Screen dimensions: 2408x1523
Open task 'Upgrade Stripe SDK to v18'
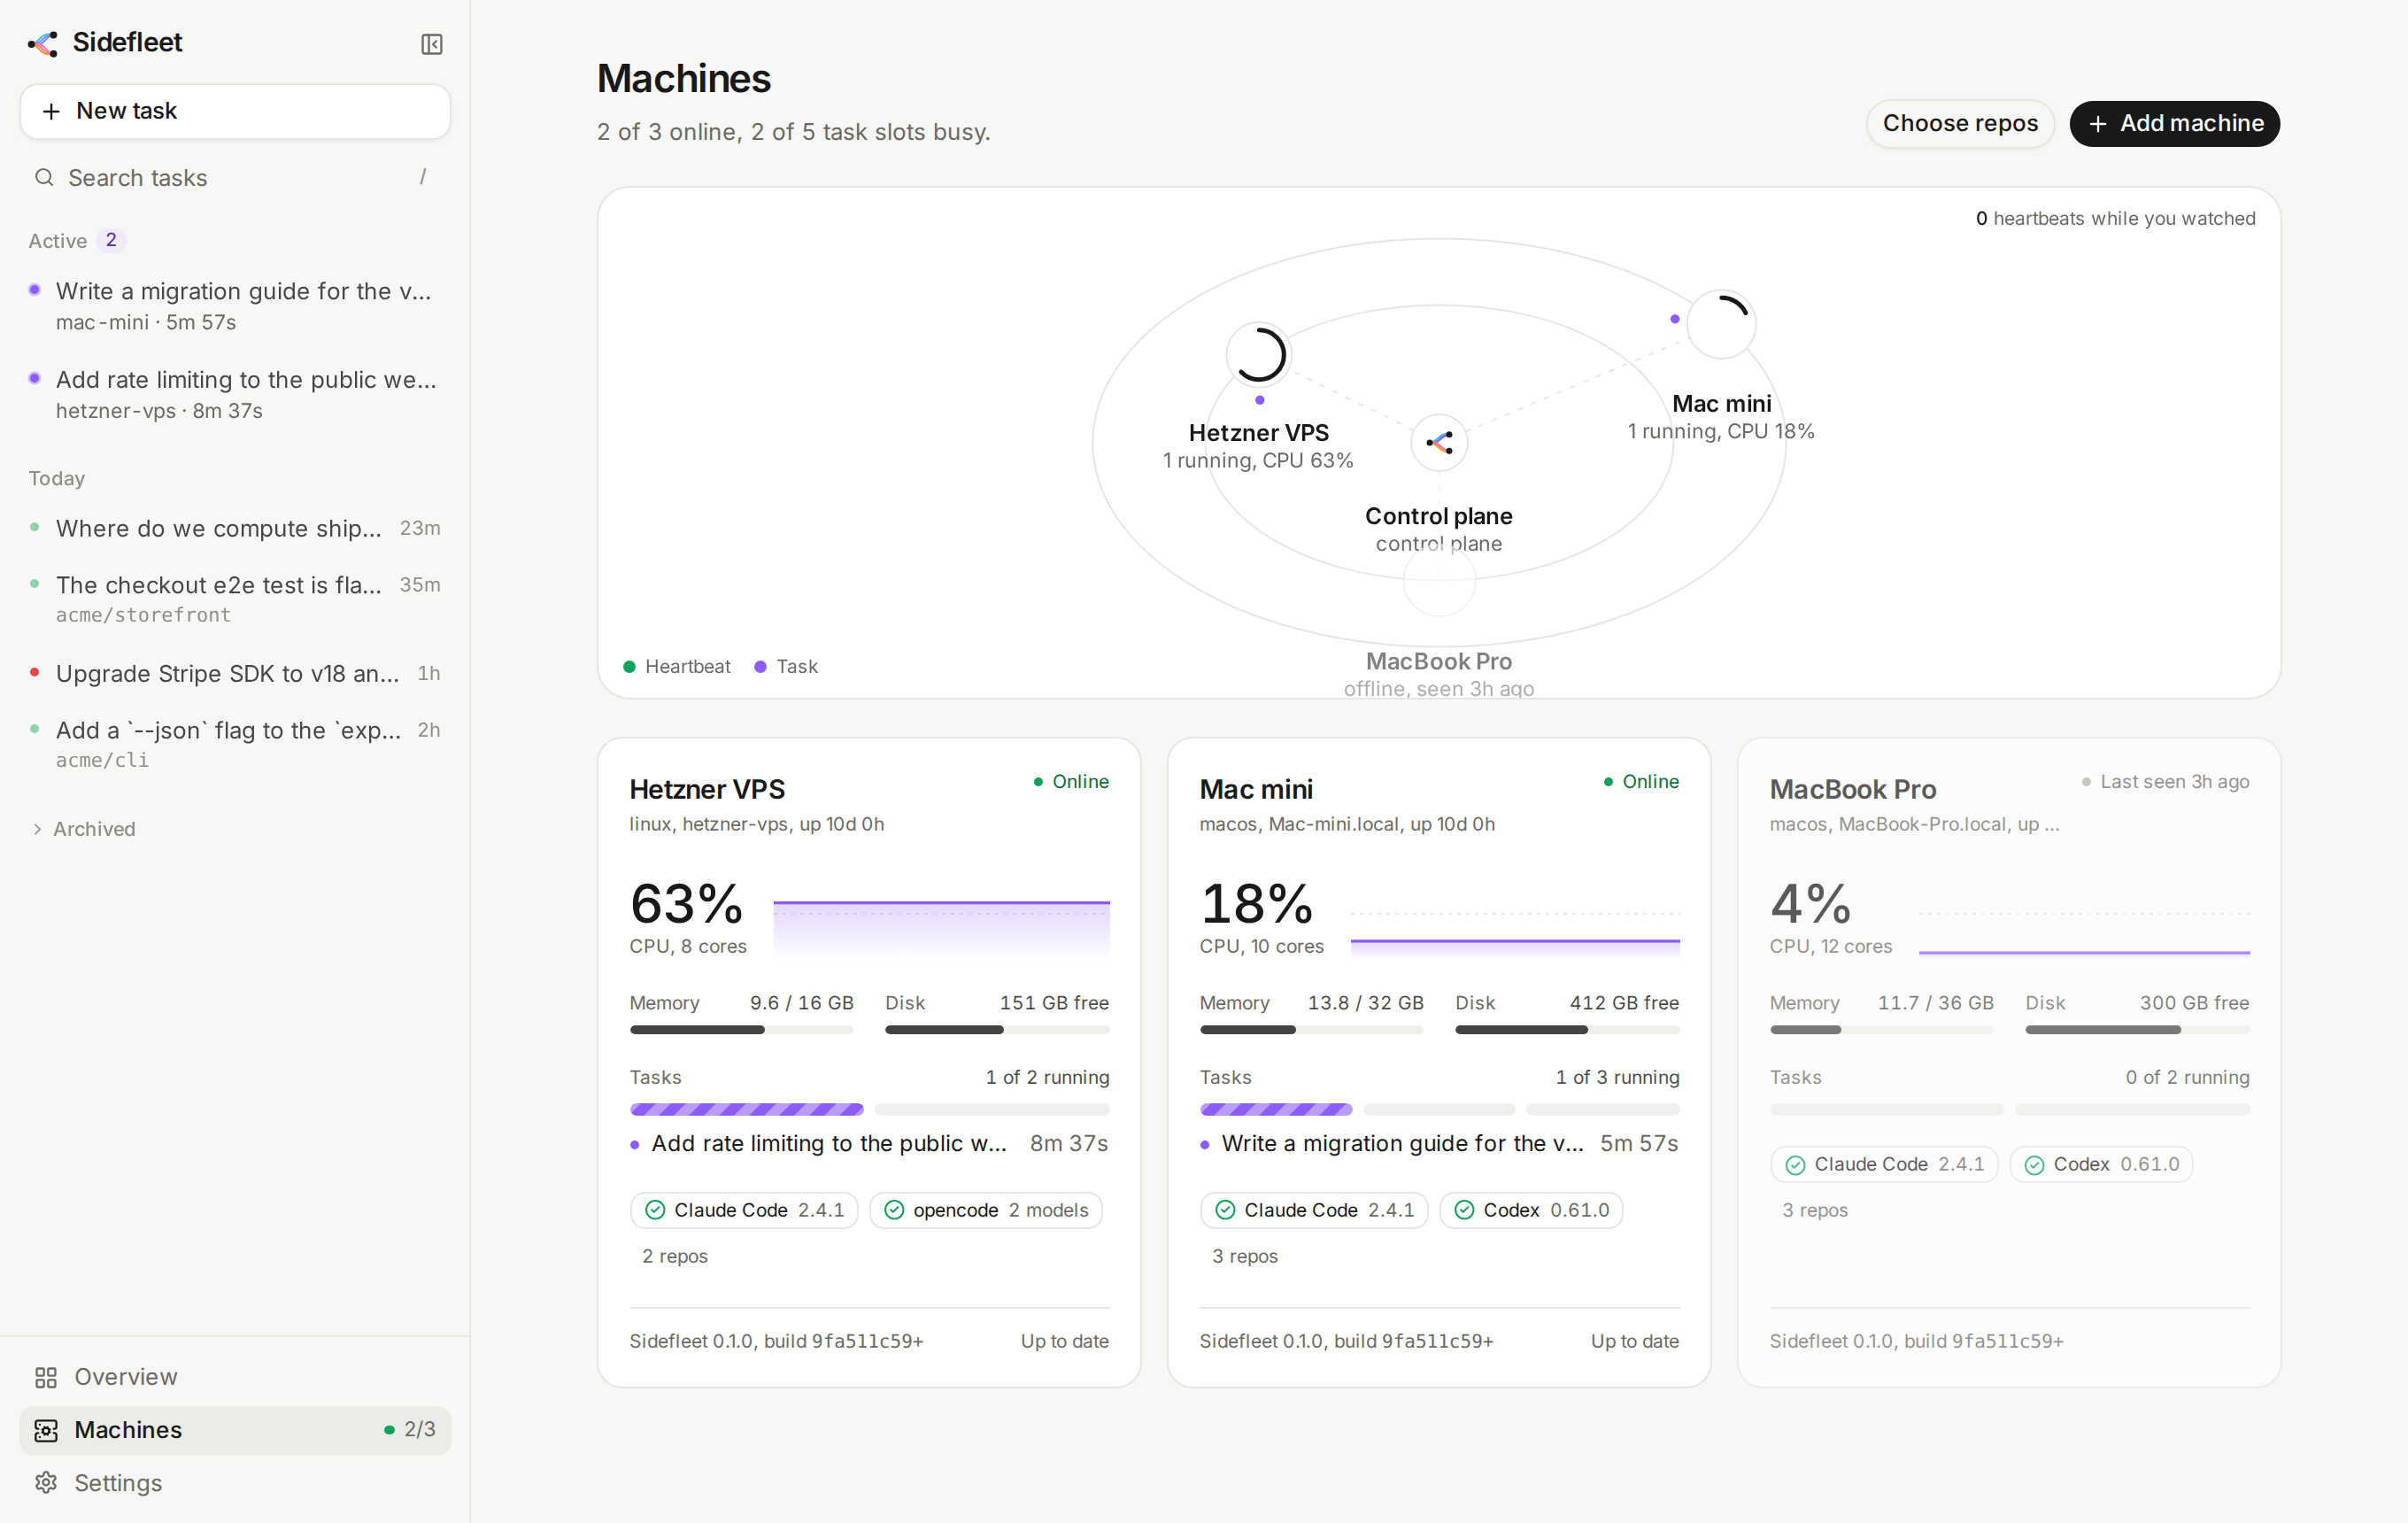[x=235, y=673]
